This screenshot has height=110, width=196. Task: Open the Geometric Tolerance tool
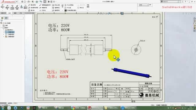click(56, 5)
